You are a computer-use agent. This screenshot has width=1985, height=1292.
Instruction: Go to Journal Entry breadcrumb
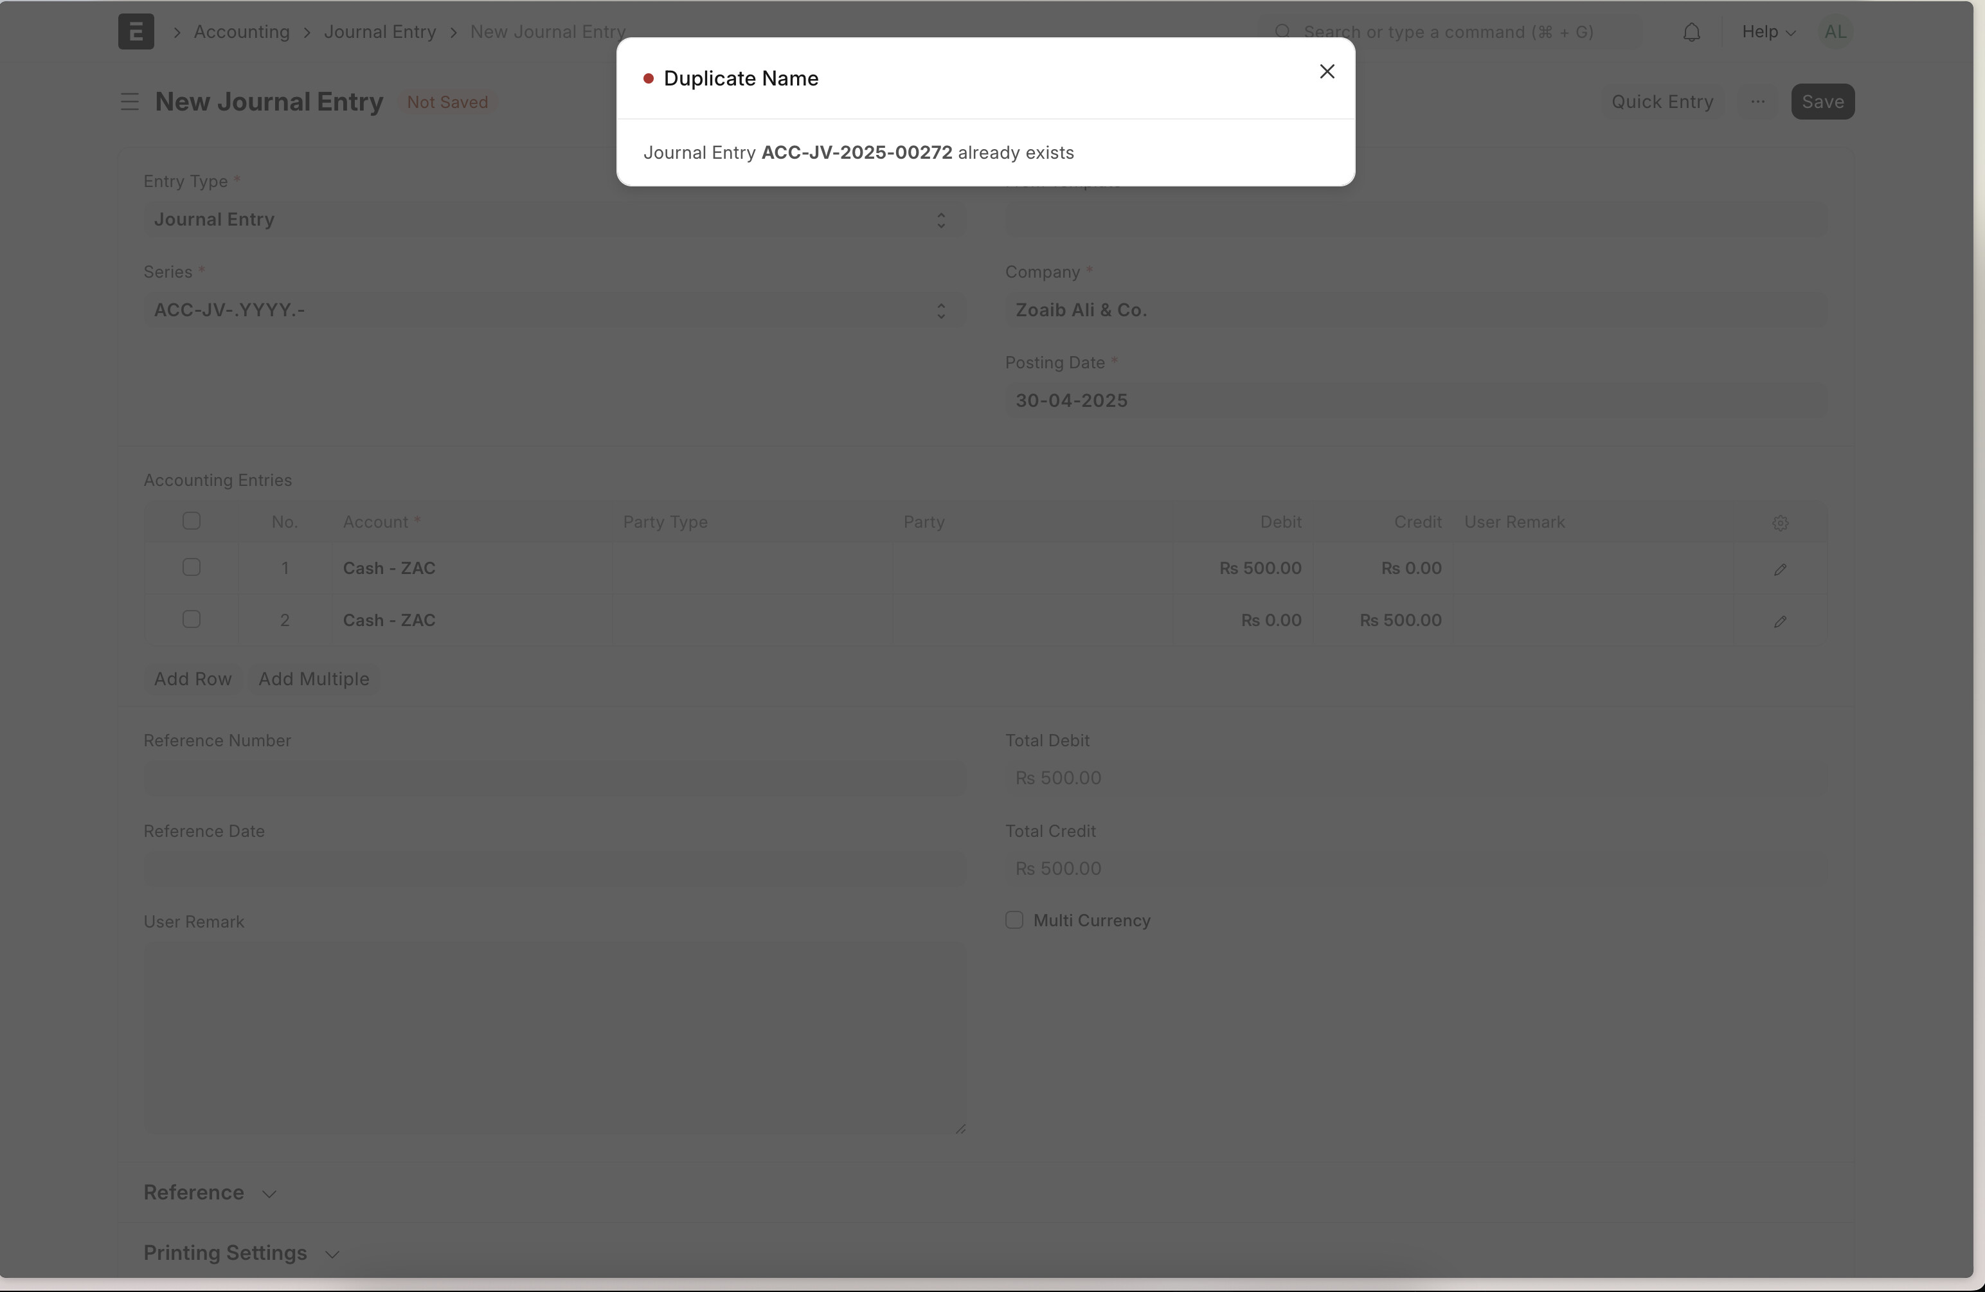pyautogui.click(x=379, y=31)
